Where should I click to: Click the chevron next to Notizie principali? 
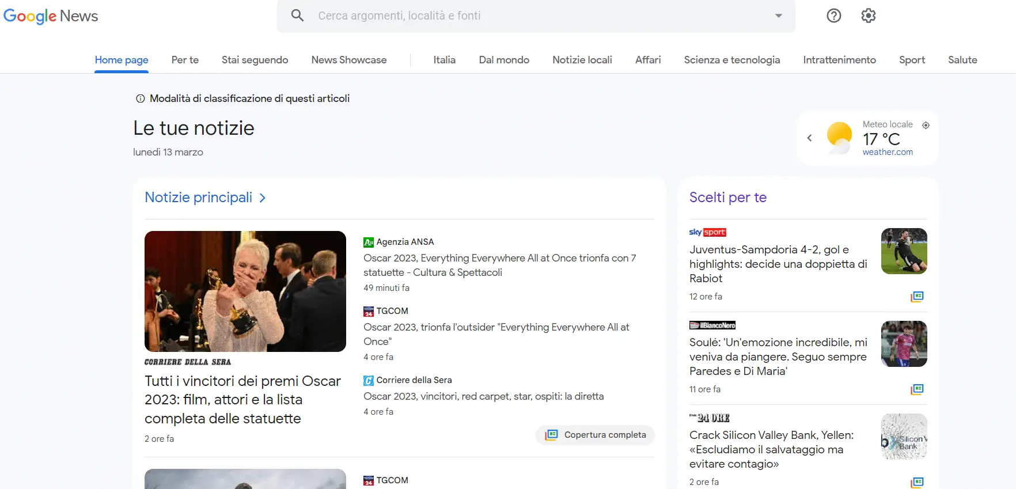pyautogui.click(x=263, y=198)
